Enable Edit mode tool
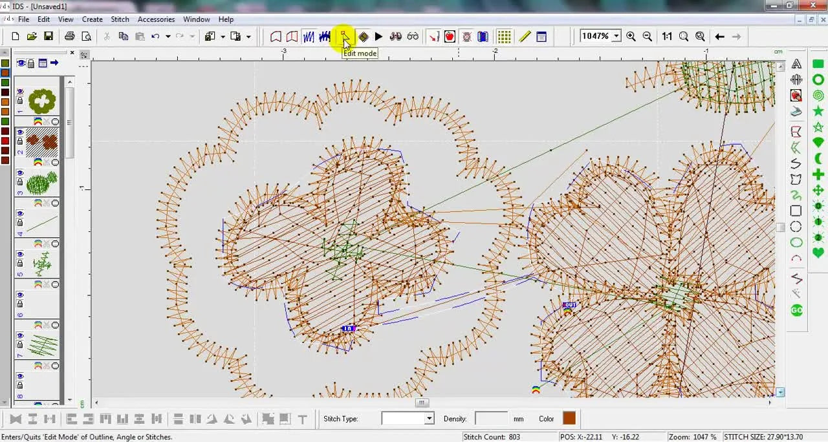828x442 pixels. [x=345, y=37]
